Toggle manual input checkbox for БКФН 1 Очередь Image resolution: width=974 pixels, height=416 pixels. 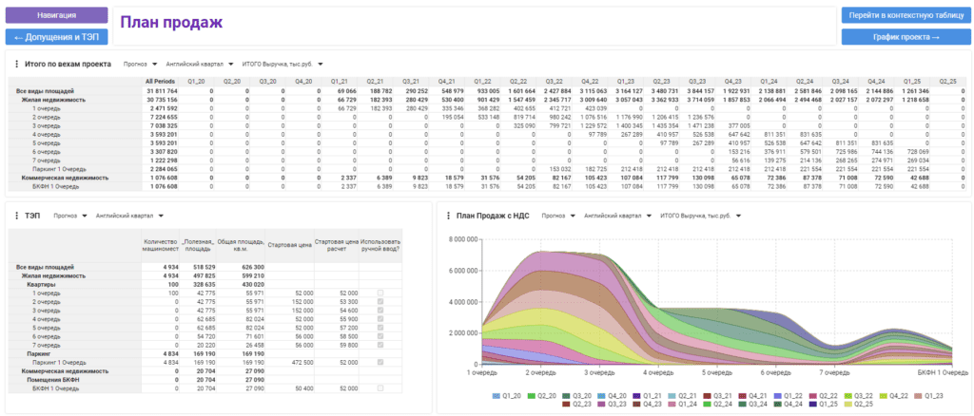pyautogui.click(x=380, y=388)
